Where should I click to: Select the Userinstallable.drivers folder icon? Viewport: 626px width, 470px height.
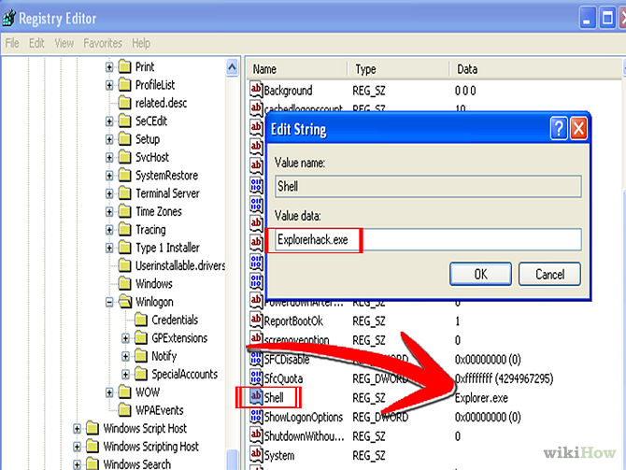coord(124,265)
